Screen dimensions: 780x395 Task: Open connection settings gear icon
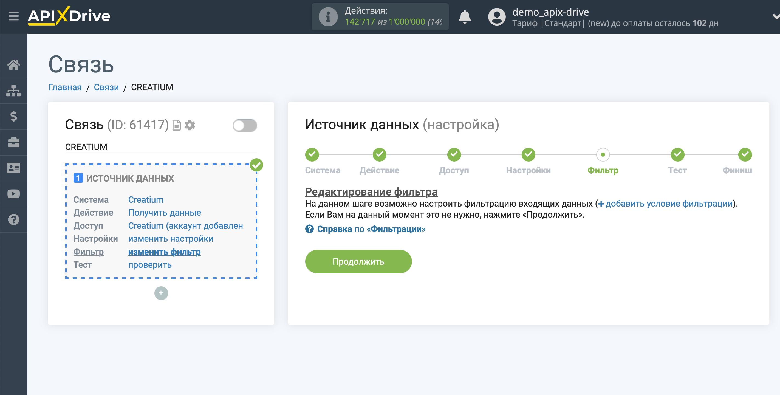click(x=190, y=125)
